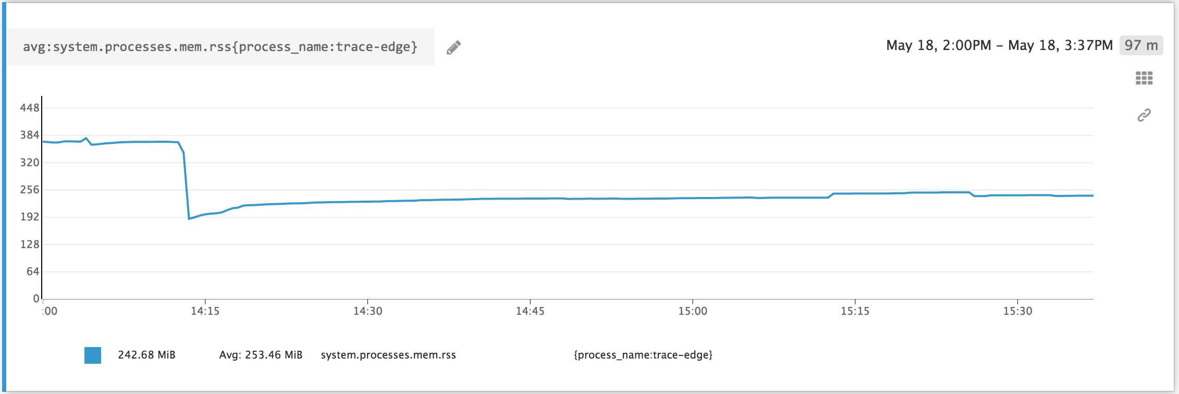Click the 242.68 MiB legend reading

tap(146, 355)
